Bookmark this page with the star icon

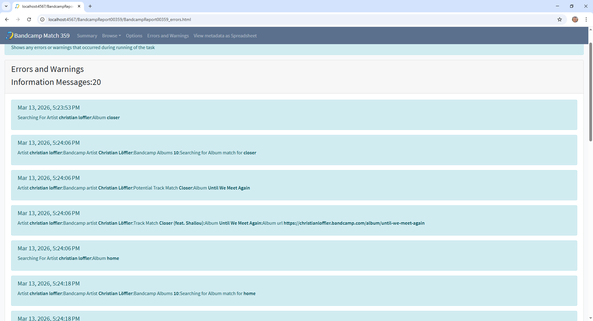pyautogui.click(x=559, y=19)
